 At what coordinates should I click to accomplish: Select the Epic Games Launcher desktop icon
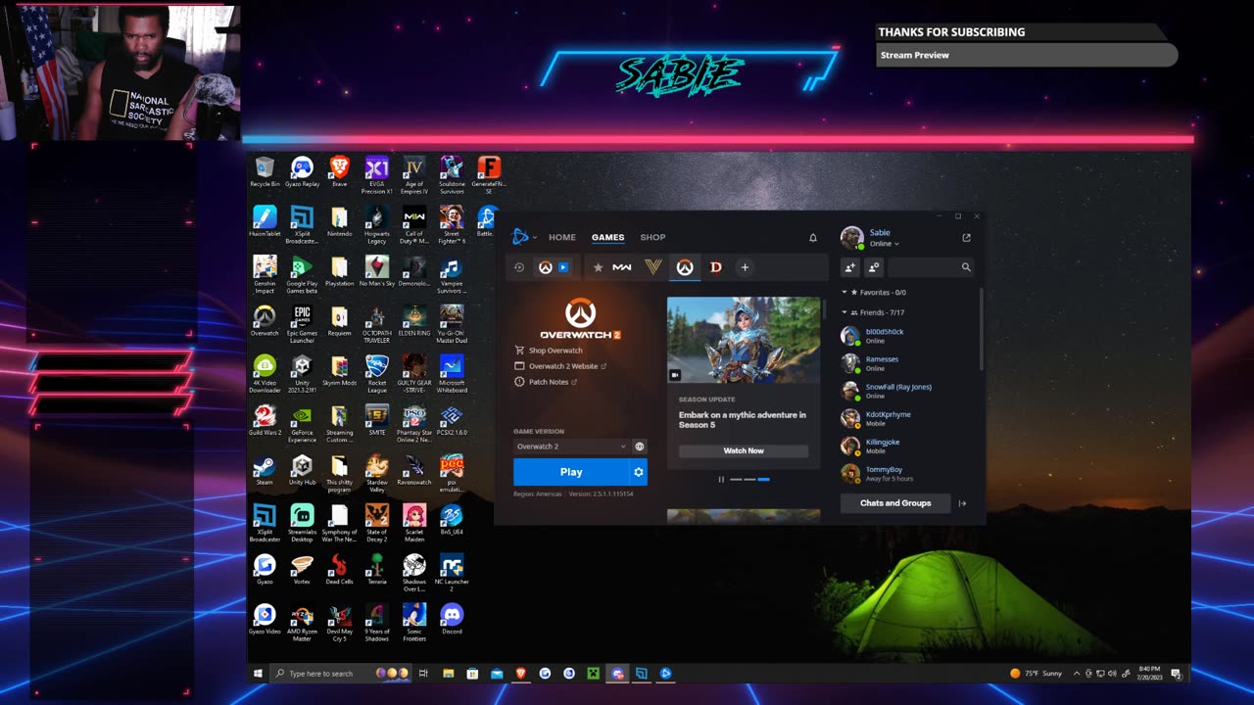point(302,324)
